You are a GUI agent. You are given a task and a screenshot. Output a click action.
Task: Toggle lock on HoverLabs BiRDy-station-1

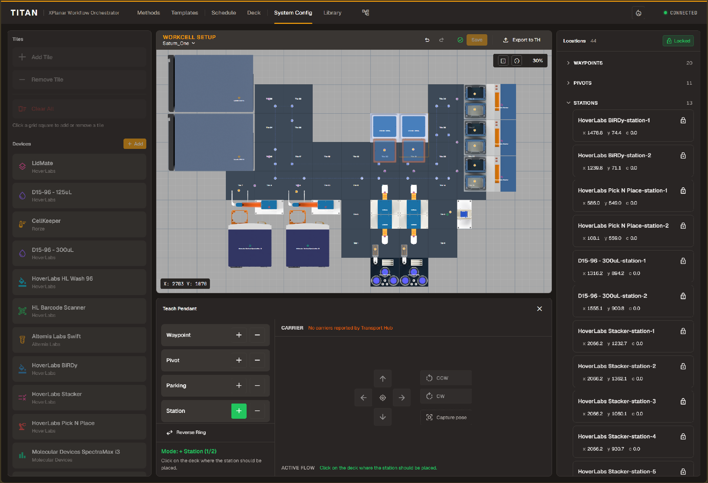[x=683, y=120]
